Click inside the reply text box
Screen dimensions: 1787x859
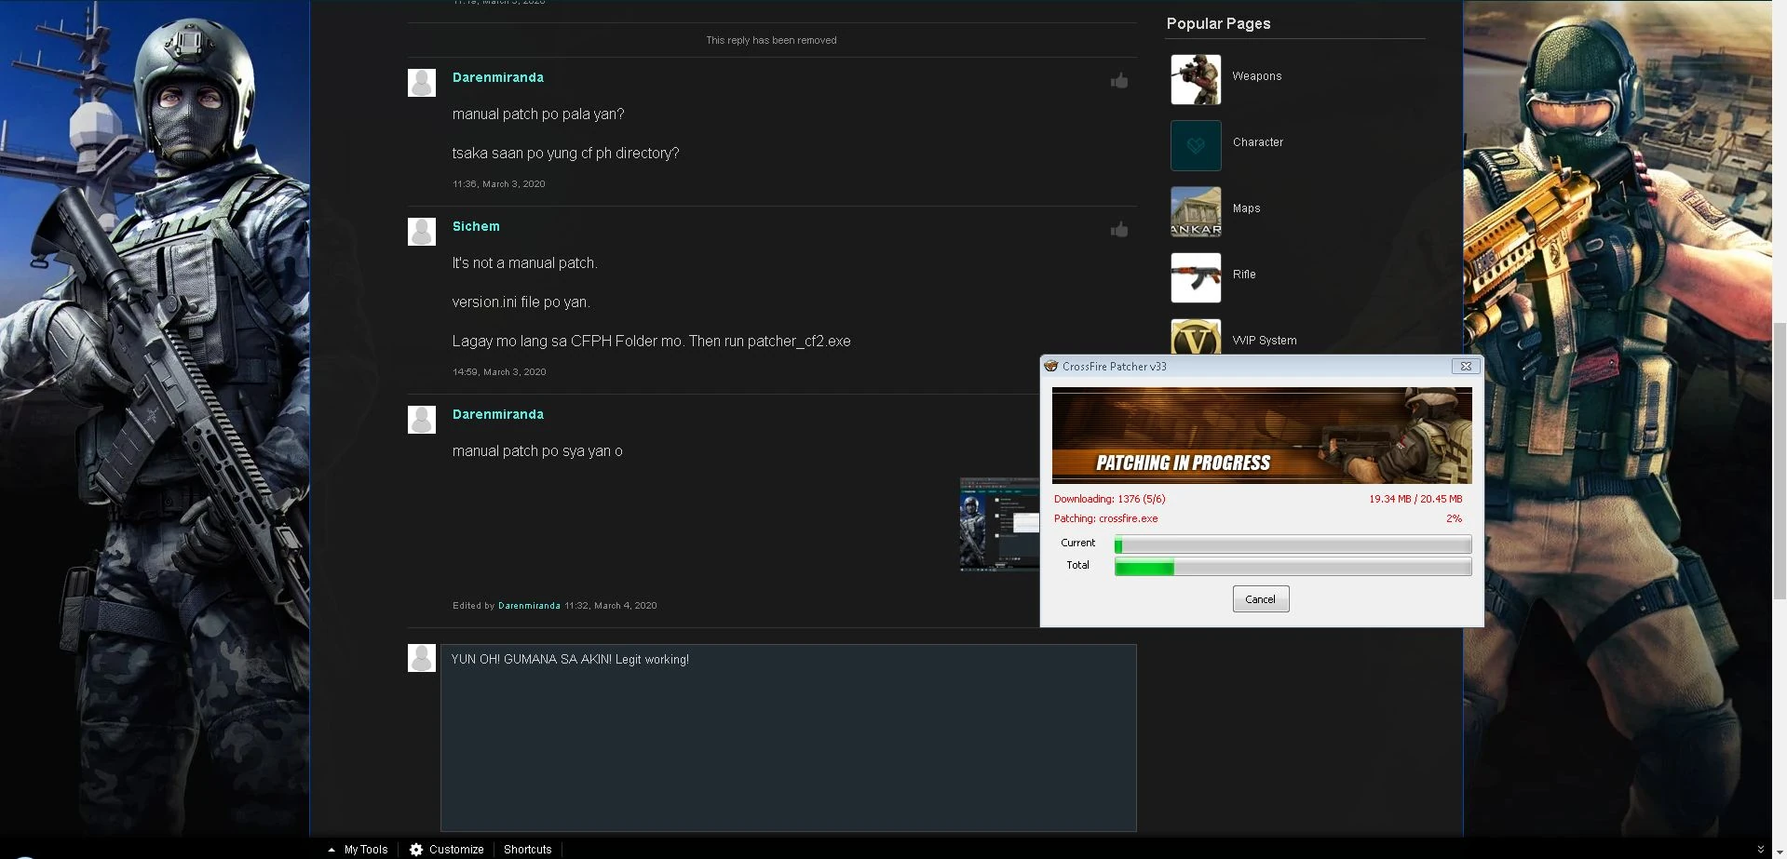pyautogui.click(x=788, y=737)
